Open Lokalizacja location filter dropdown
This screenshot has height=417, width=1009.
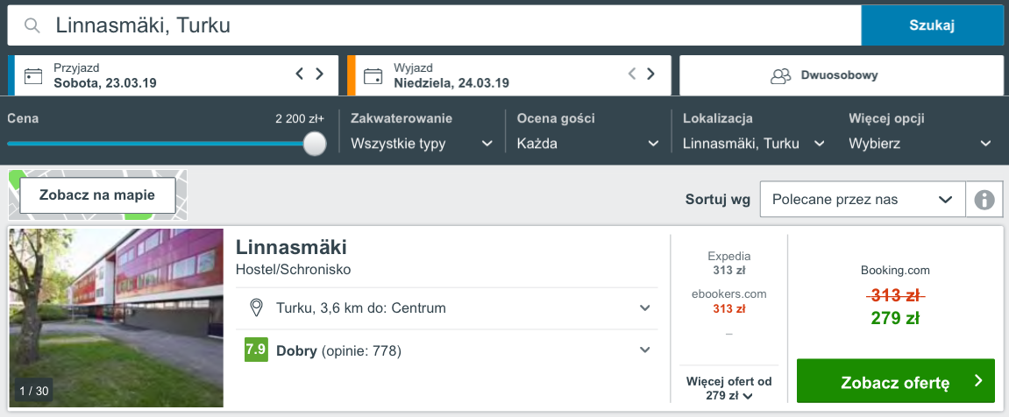point(754,144)
